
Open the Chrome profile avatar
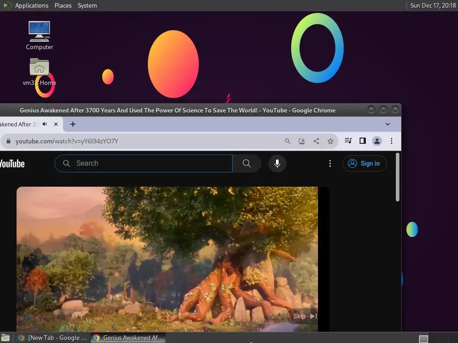(377, 141)
